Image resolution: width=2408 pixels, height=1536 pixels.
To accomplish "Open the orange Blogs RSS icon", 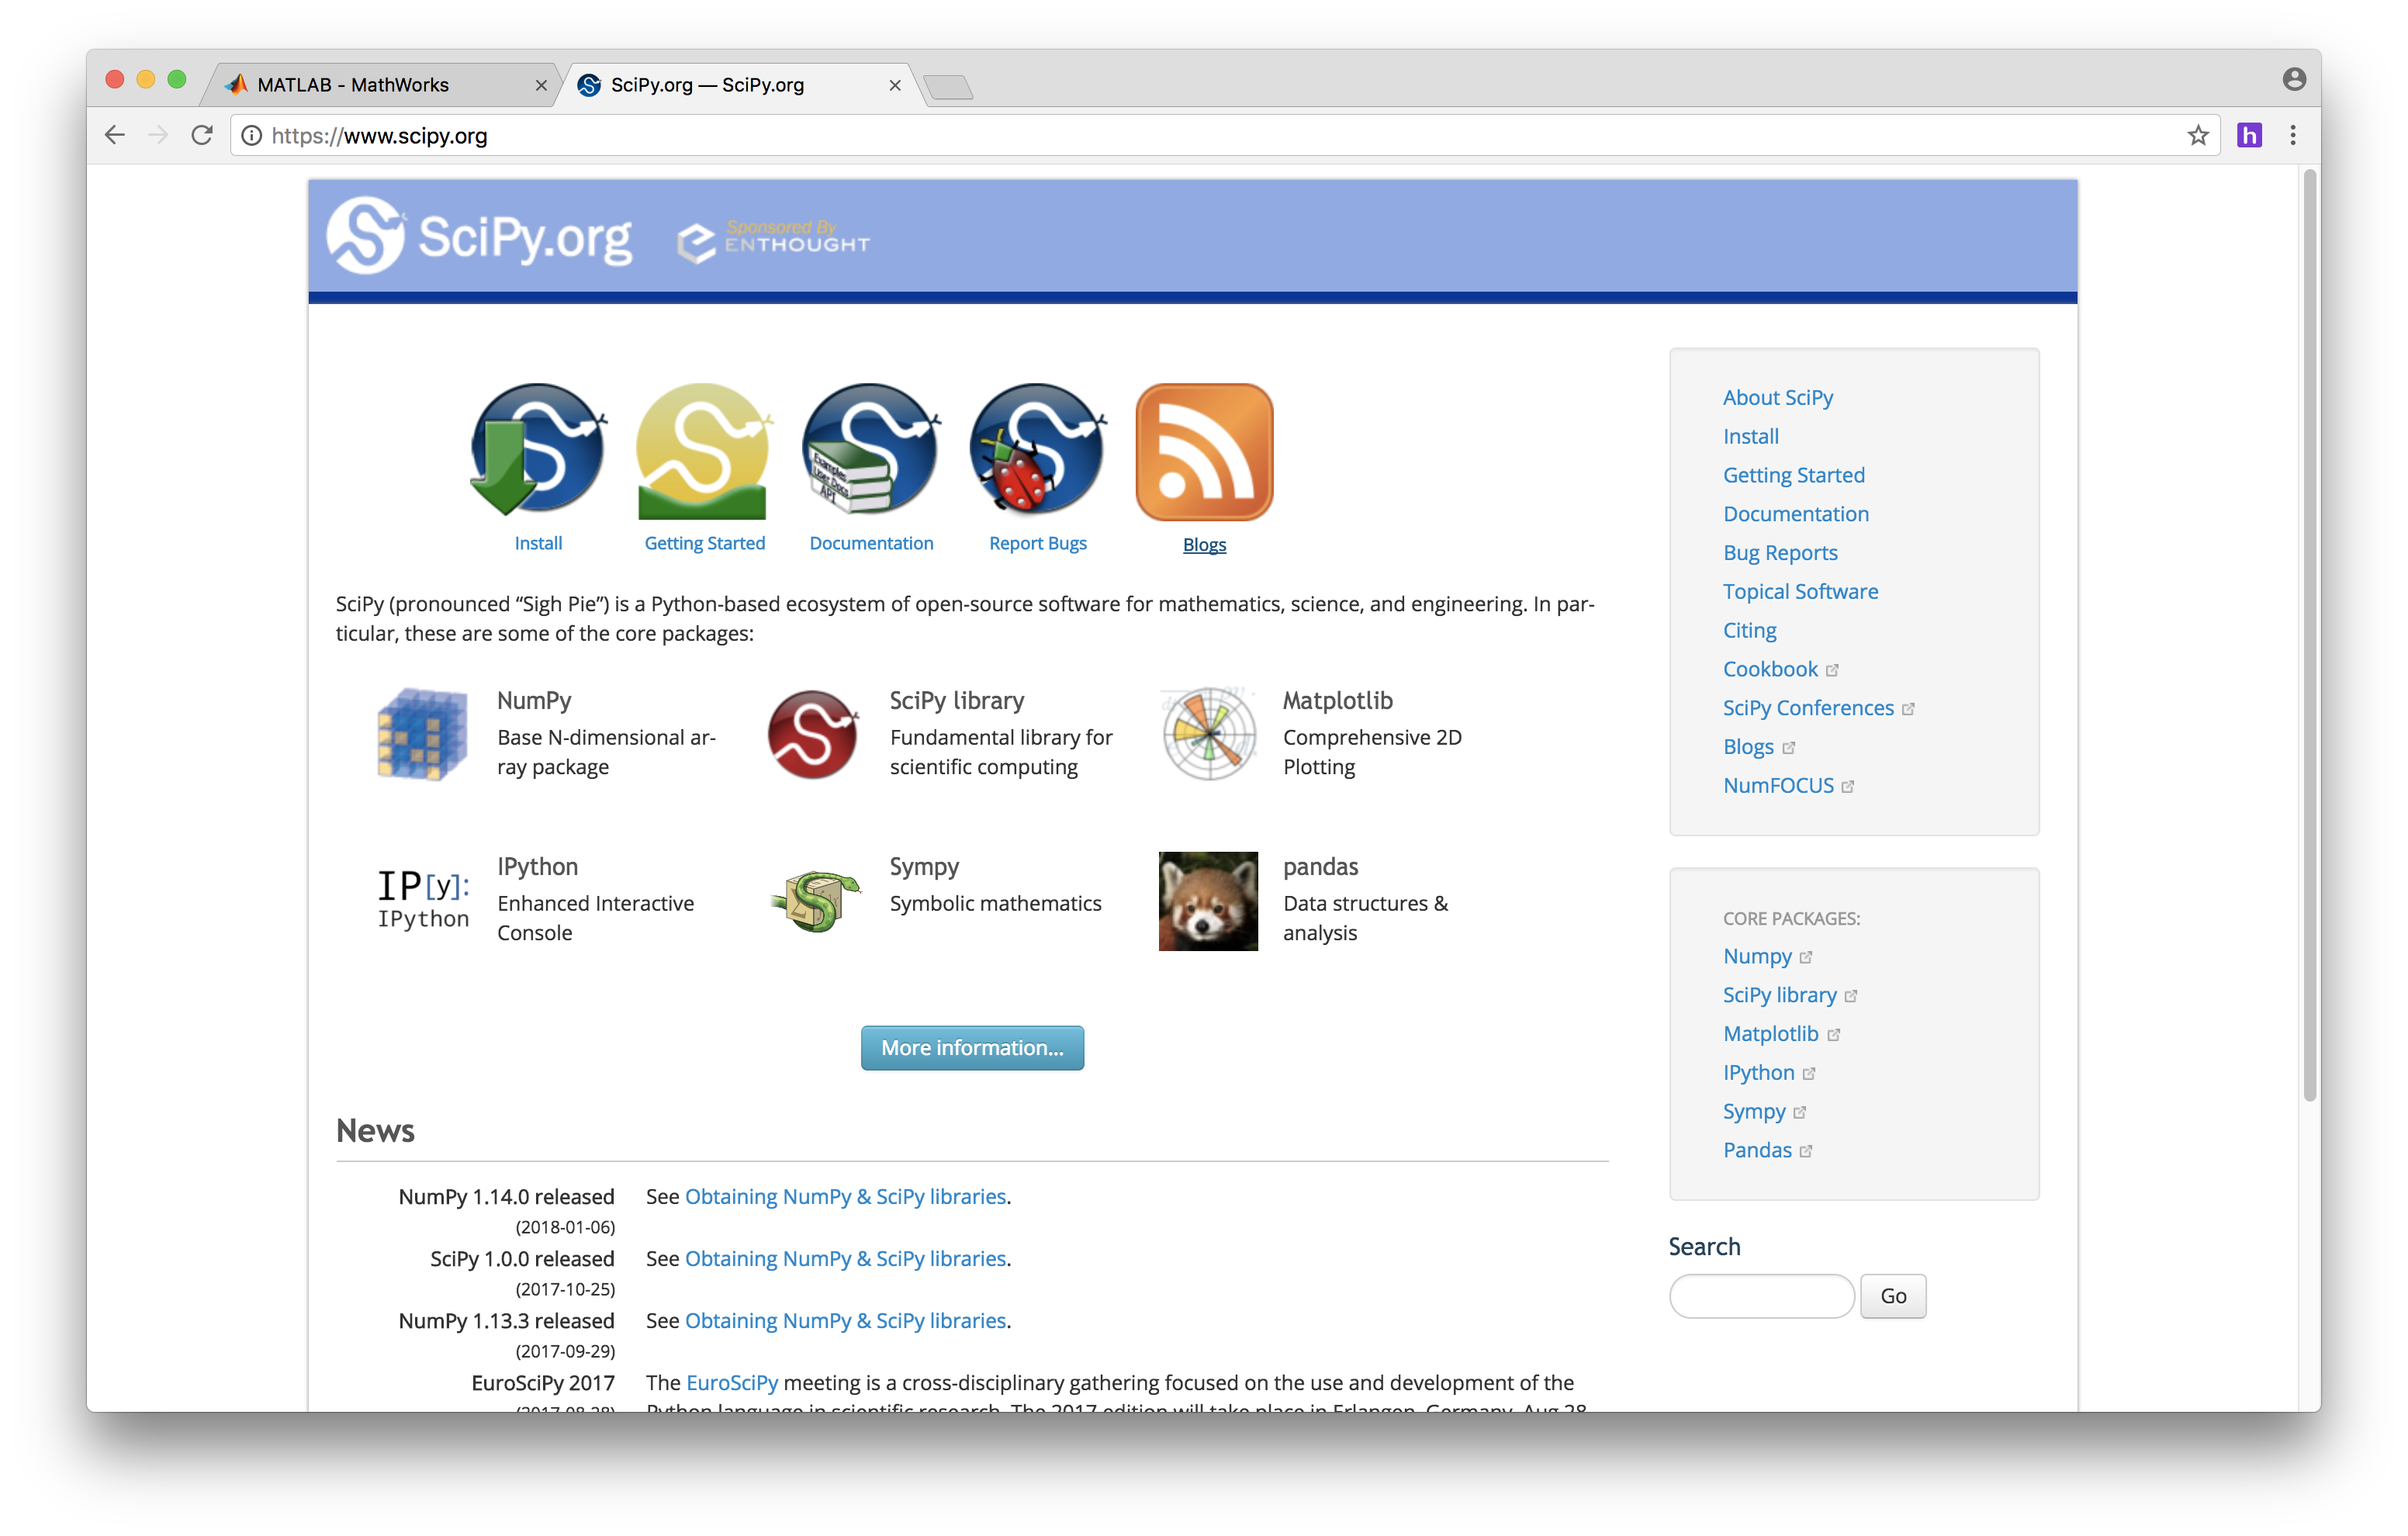I will pyautogui.click(x=1204, y=451).
